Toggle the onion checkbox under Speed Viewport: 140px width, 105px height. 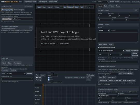pyautogui.click(x=49, y=80)
